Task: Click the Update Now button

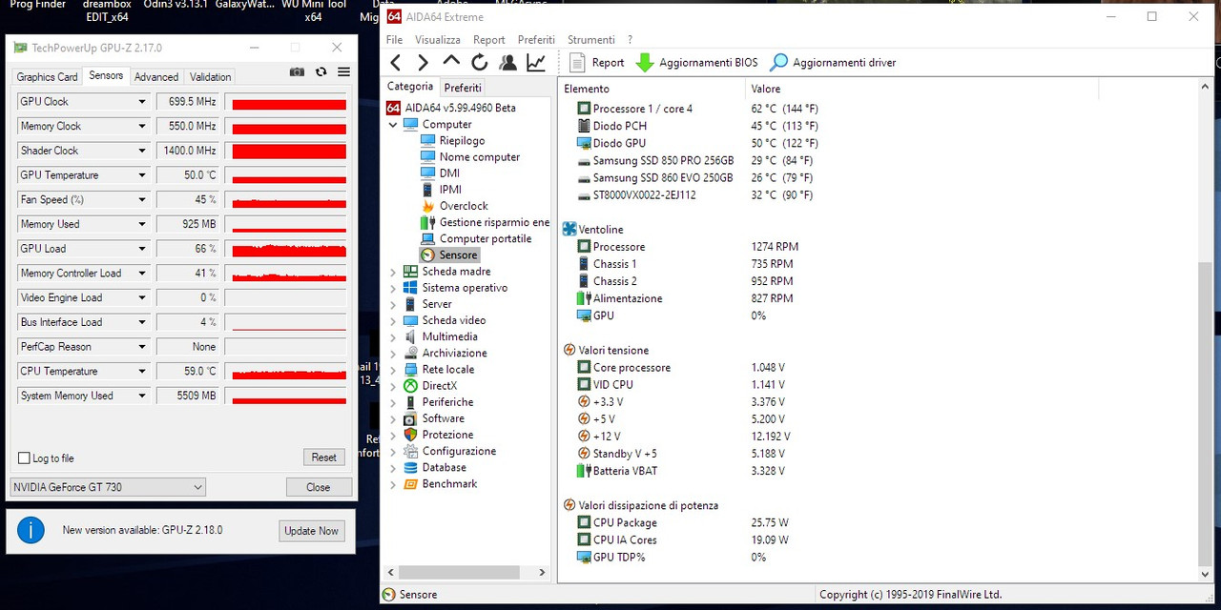Action: tap(312, 531)
